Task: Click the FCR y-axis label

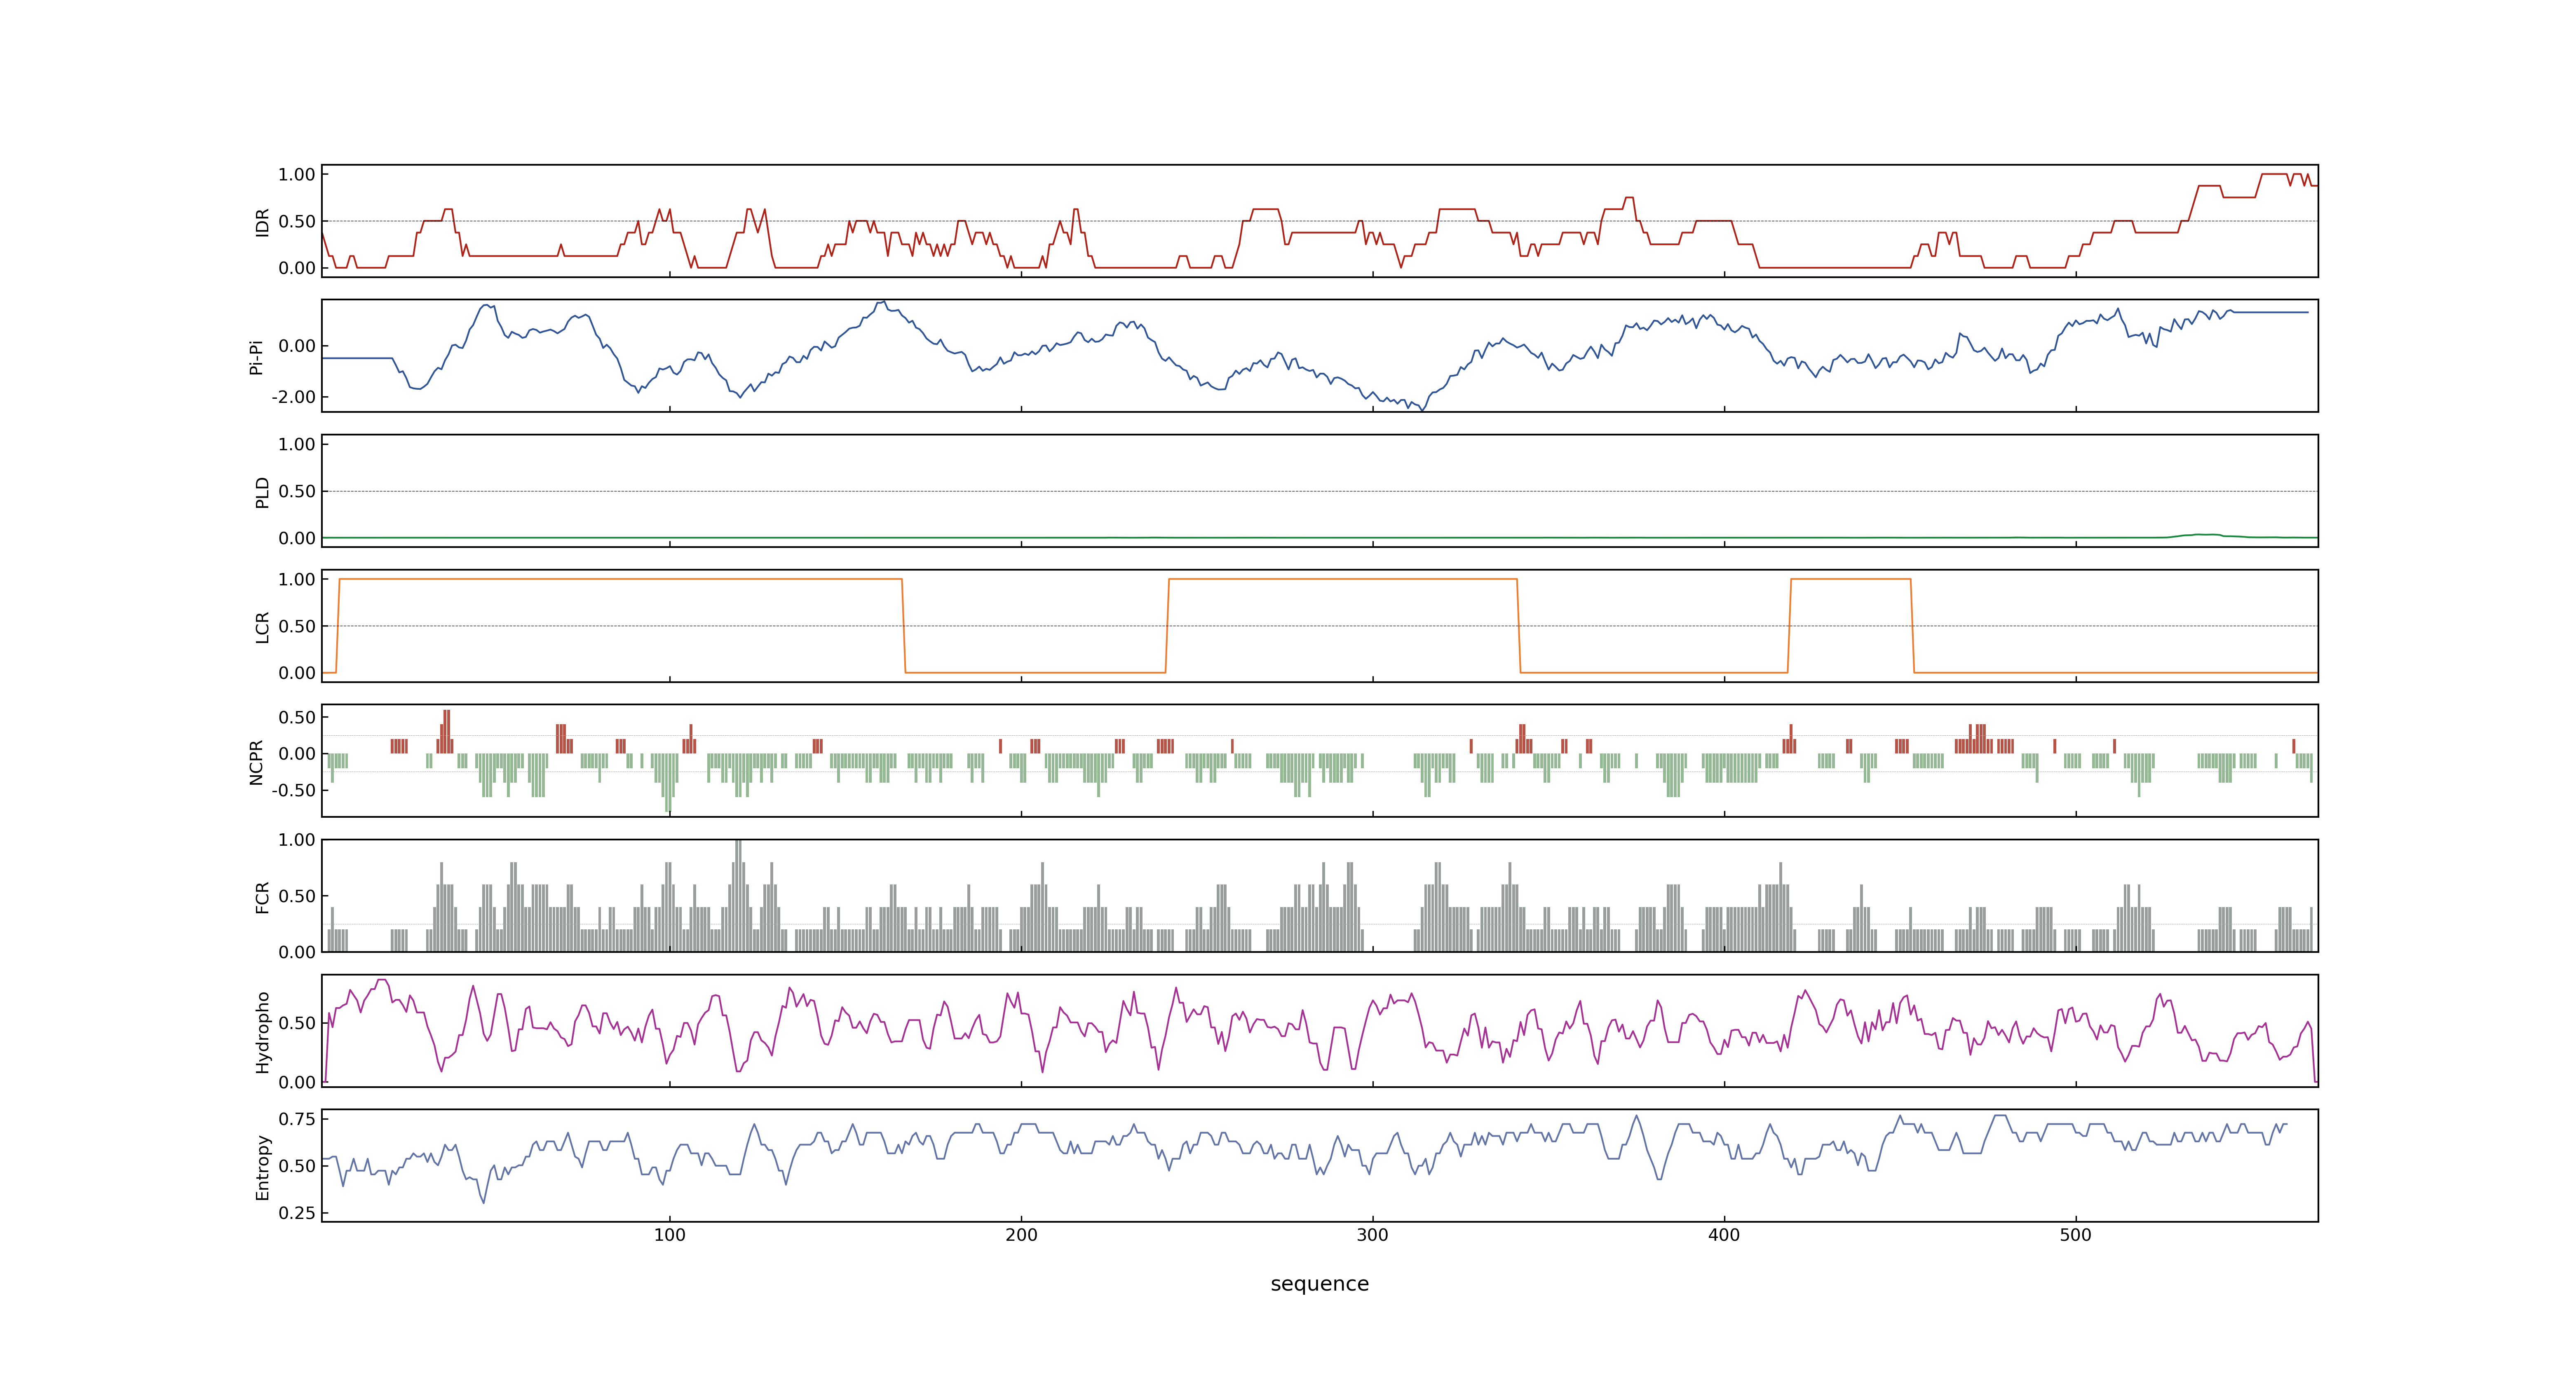Action: point(263,896)
